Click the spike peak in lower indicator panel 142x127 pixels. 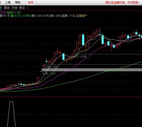coord(11,101)
